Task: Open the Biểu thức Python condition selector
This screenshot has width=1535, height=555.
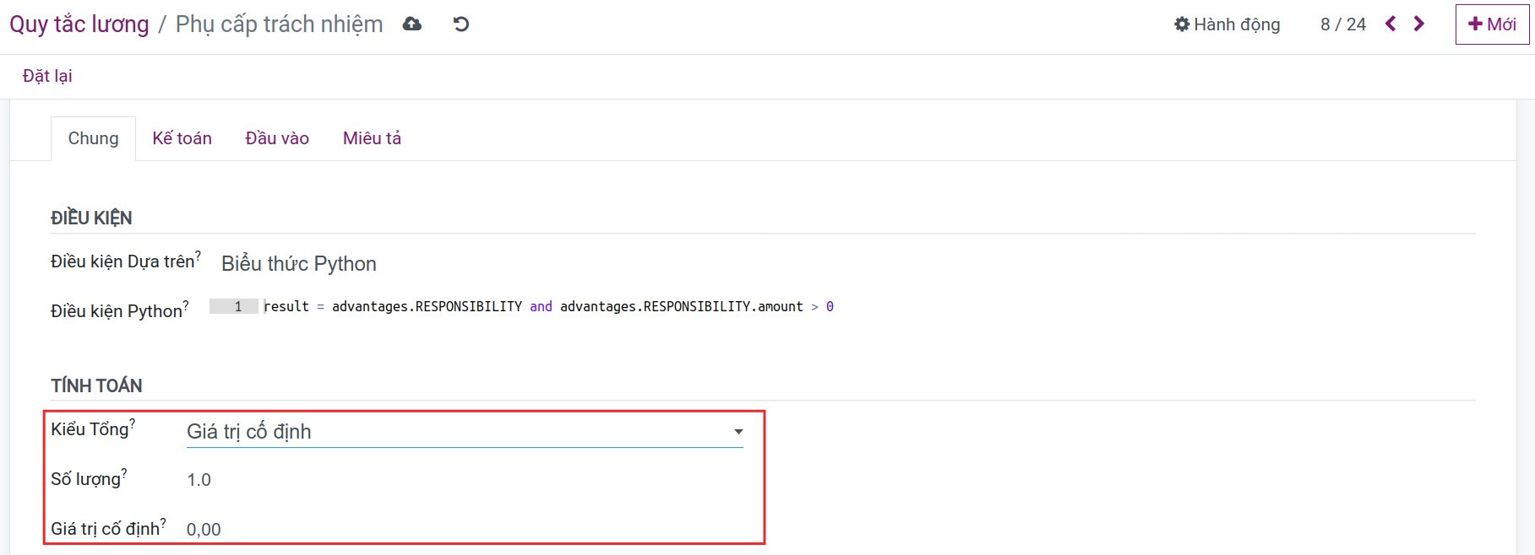Action: point(299,264)
